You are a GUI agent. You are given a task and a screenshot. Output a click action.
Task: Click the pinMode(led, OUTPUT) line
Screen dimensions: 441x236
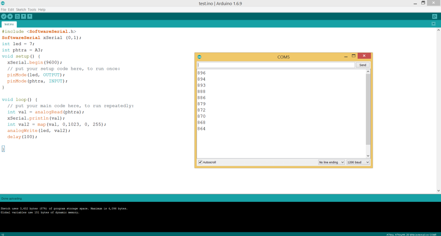tap(36, 75)
